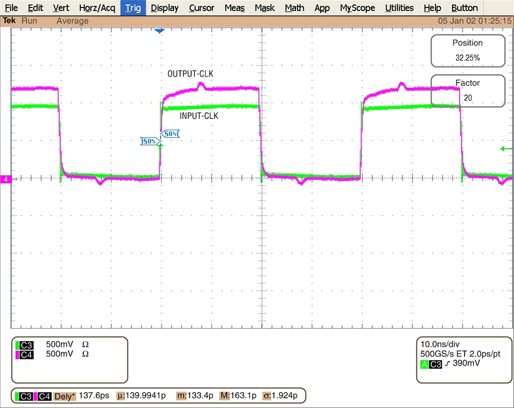This screenshot has width=514, height=408.
Task: Click the Button item in menu bar
Action: click(x=465, y=8)
